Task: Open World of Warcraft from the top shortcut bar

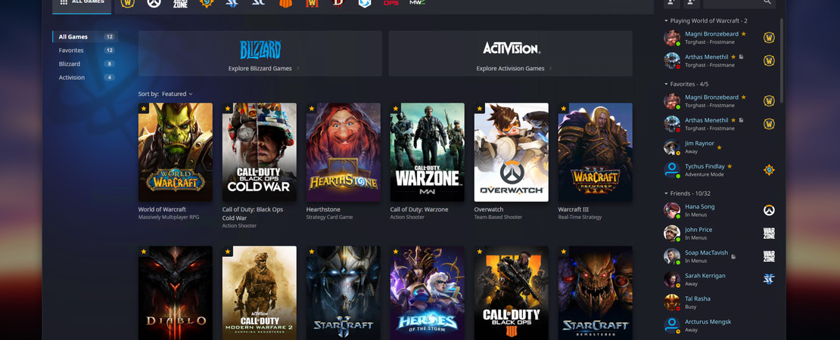Action: tap(127, 3)
